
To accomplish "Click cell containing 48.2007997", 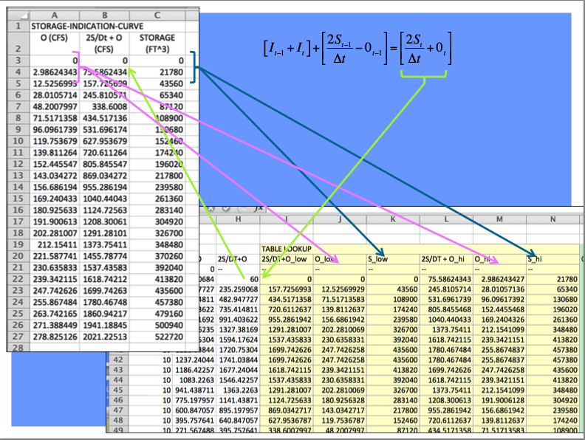I will point(55,107).
